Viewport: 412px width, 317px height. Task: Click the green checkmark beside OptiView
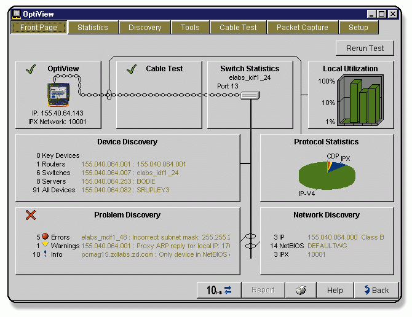(x=31, y=69)
